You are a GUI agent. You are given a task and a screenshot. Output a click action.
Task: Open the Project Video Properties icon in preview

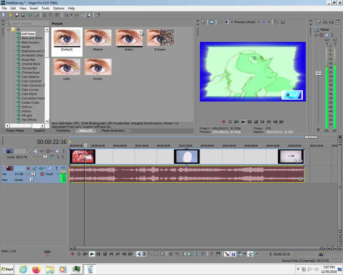[x=203, y=22]
